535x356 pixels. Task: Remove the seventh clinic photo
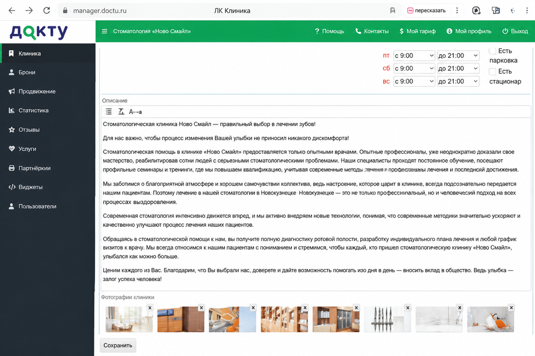(460, 308)
